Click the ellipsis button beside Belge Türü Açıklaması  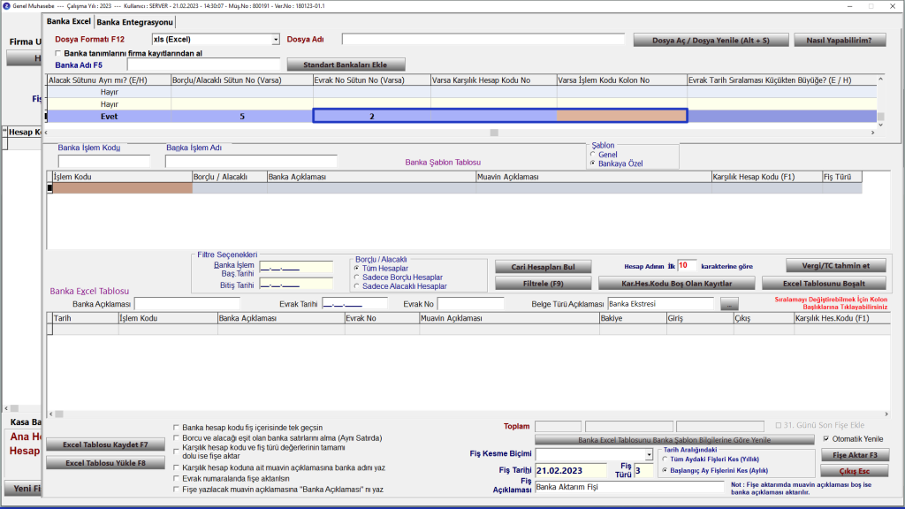(x=729, y=304)
